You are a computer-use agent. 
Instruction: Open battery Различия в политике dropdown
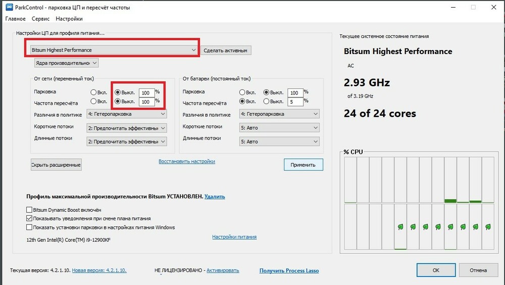(x=279, y=114)
